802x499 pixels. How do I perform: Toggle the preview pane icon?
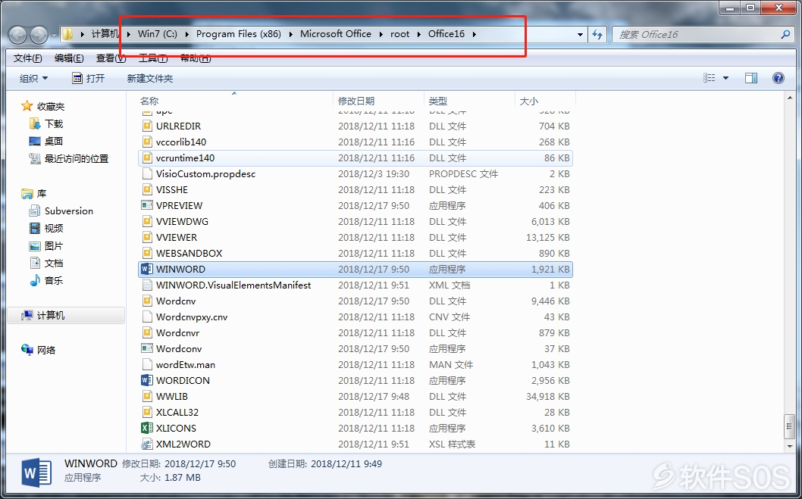click(x=751, y=78)
